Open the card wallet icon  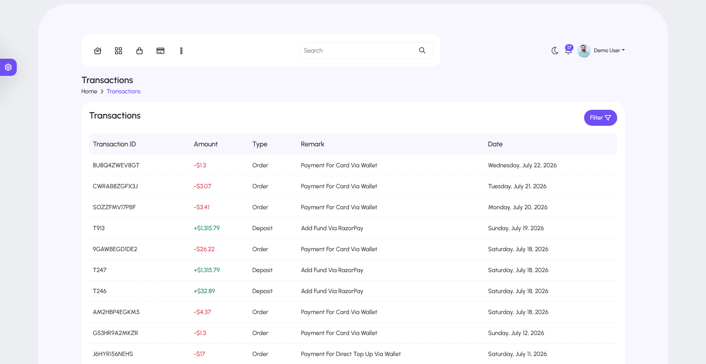coord(160,51)
